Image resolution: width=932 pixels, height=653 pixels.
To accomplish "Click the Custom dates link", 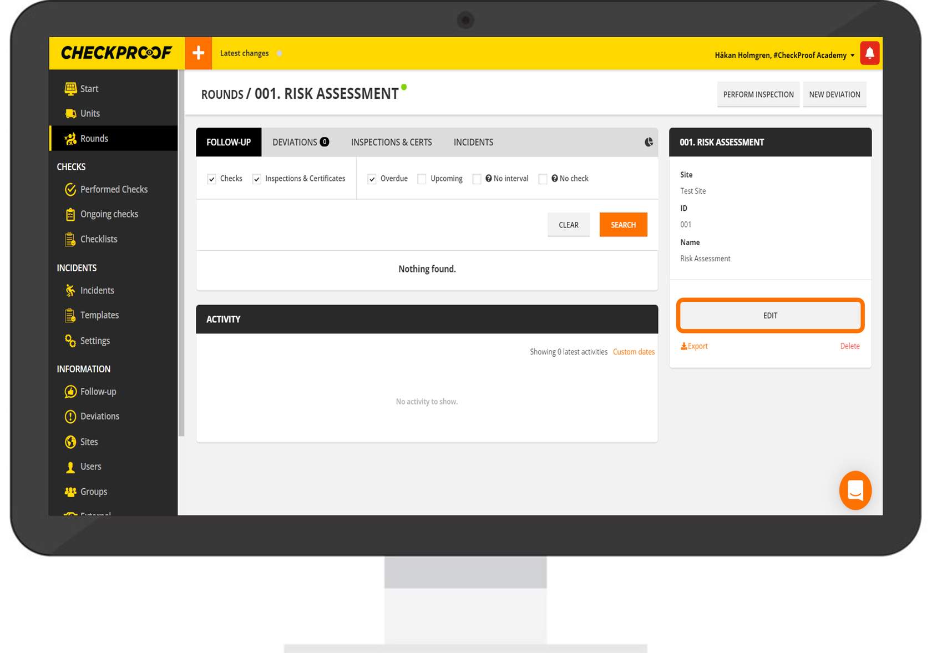I will [634, 352].
